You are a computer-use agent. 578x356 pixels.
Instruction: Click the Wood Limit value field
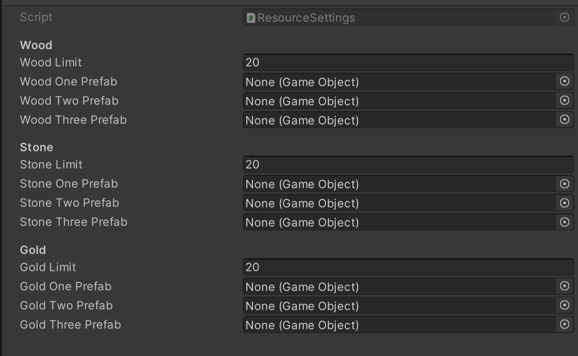(x=408, y=63)
